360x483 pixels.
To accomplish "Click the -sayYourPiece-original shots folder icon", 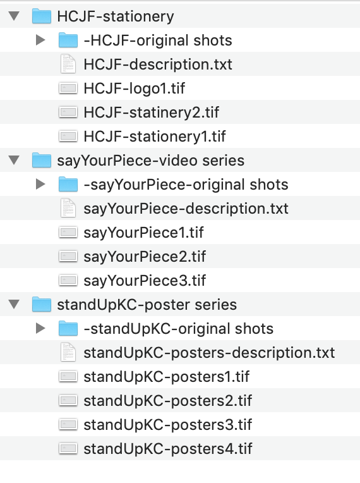I will (x=68, y=184).
